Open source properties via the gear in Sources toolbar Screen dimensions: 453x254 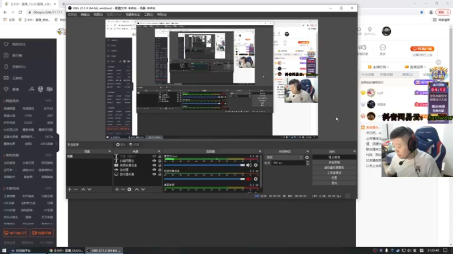coord(130,190)
